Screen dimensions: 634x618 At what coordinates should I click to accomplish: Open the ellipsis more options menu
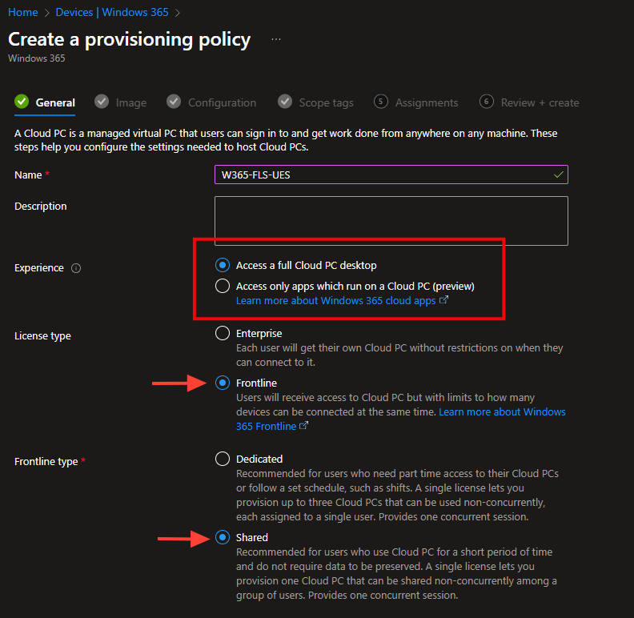[x=276, y=39]
